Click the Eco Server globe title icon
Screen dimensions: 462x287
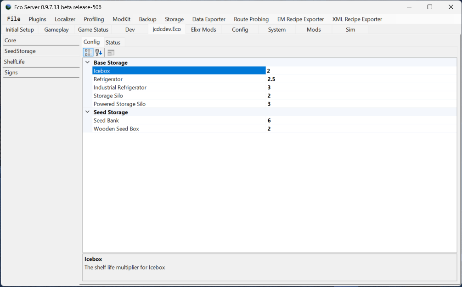click(8, 7)
